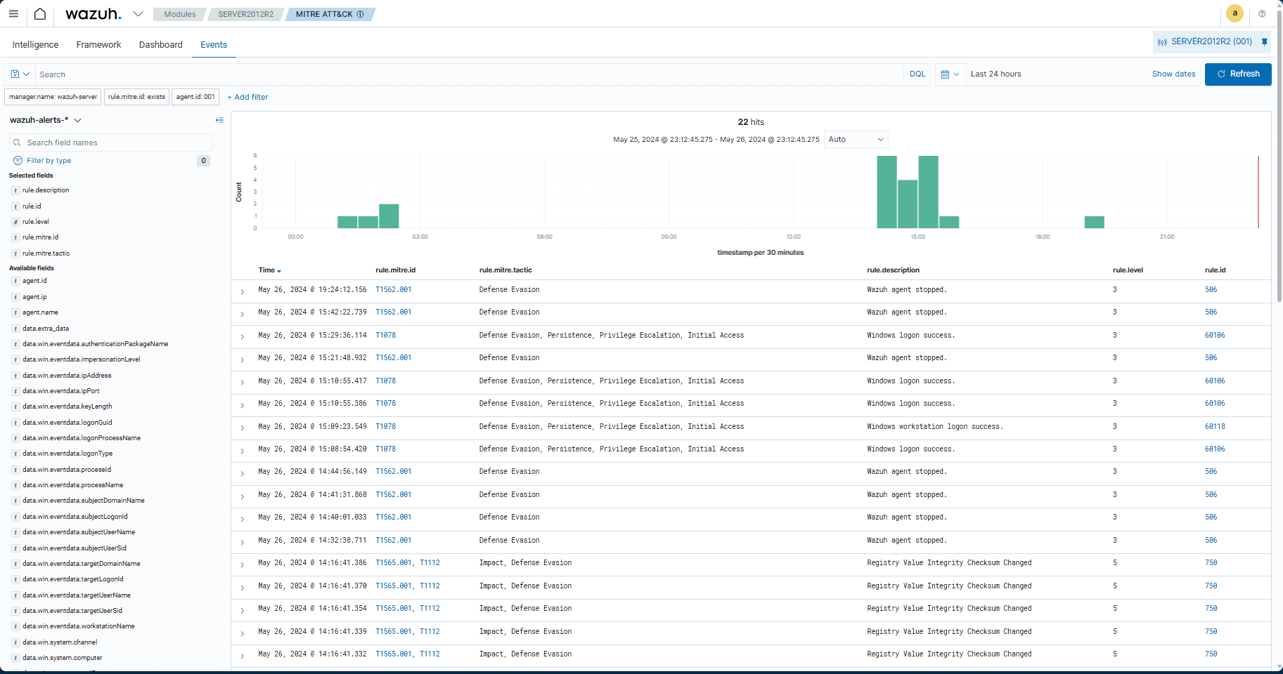
Task: Open the Intelligence tab
Action: click(x=35, y=45)
